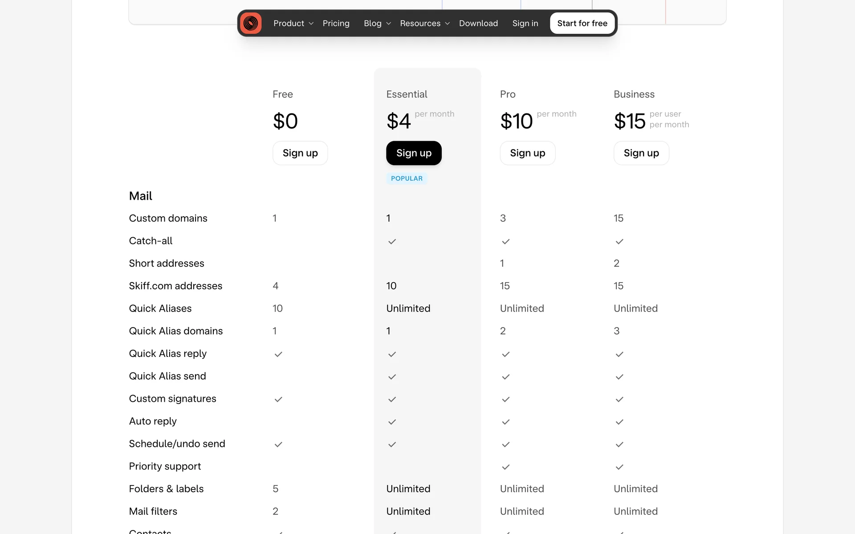Screen dimensions: 855x534
Task: Click the Skiff logo icon
Action: click(x=251, y=23)
